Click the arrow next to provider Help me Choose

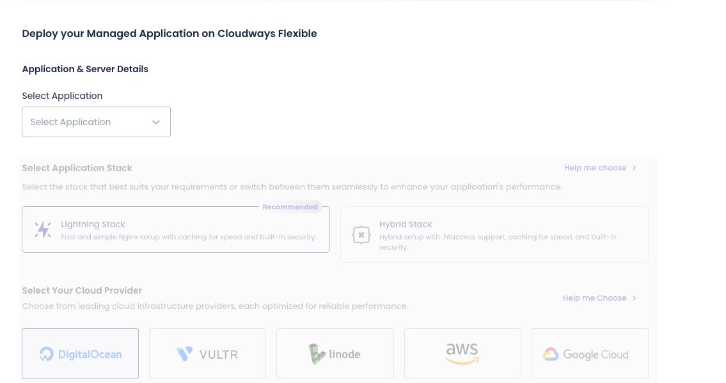pos(635,298)
